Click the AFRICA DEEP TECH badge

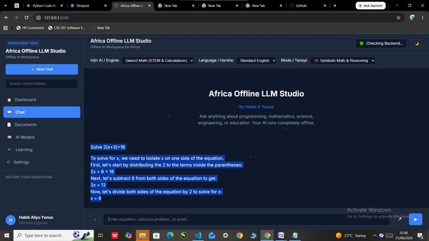click(x=23, y=43)
